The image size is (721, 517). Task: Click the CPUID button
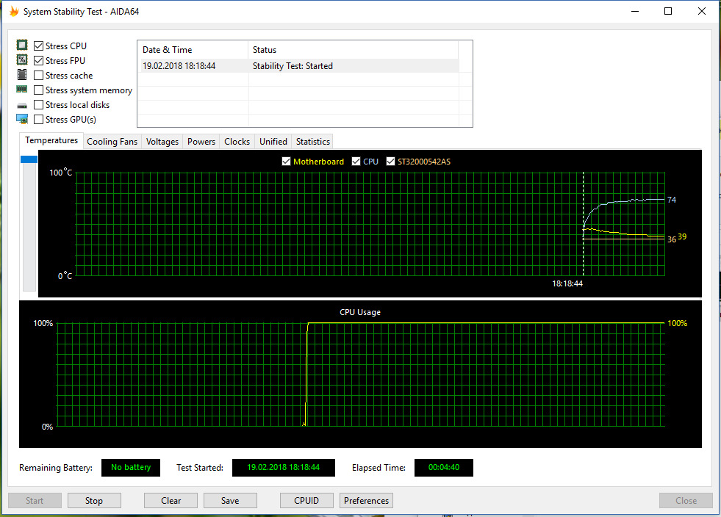[306, 501]
